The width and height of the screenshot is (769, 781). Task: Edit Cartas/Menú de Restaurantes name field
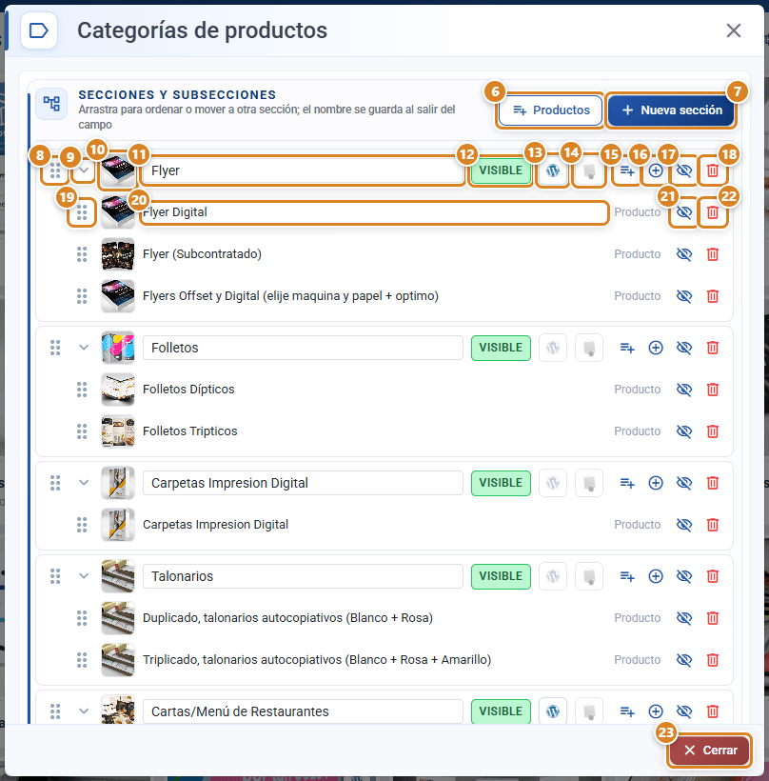(303, 711)
